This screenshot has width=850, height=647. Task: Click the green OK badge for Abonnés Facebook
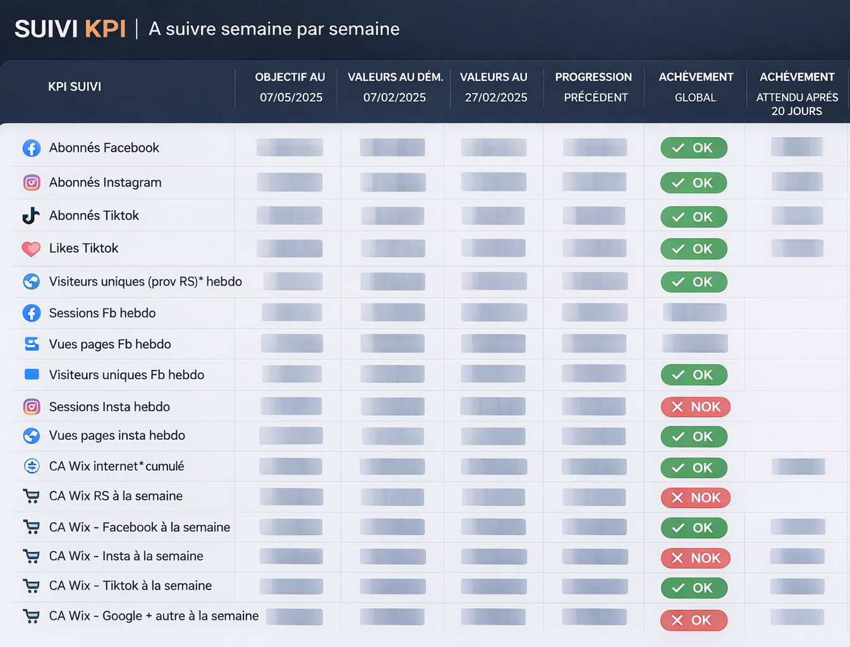coord(694,148)
